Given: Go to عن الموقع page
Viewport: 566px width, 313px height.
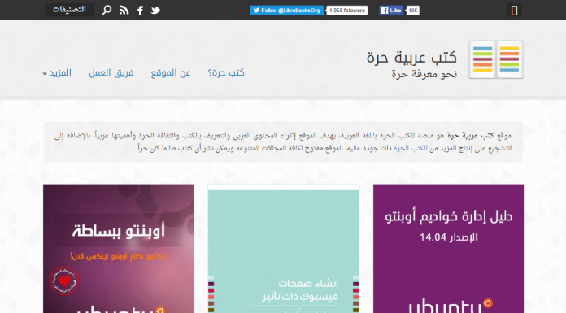Looking at the screenshot, I should tap(171, 73).
